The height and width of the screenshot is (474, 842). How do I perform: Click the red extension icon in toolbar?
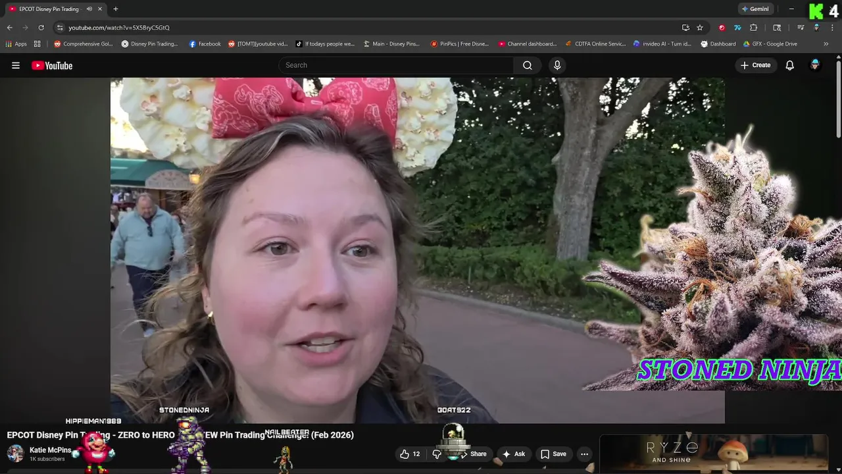pyautogui.click(x=722, y=28)
